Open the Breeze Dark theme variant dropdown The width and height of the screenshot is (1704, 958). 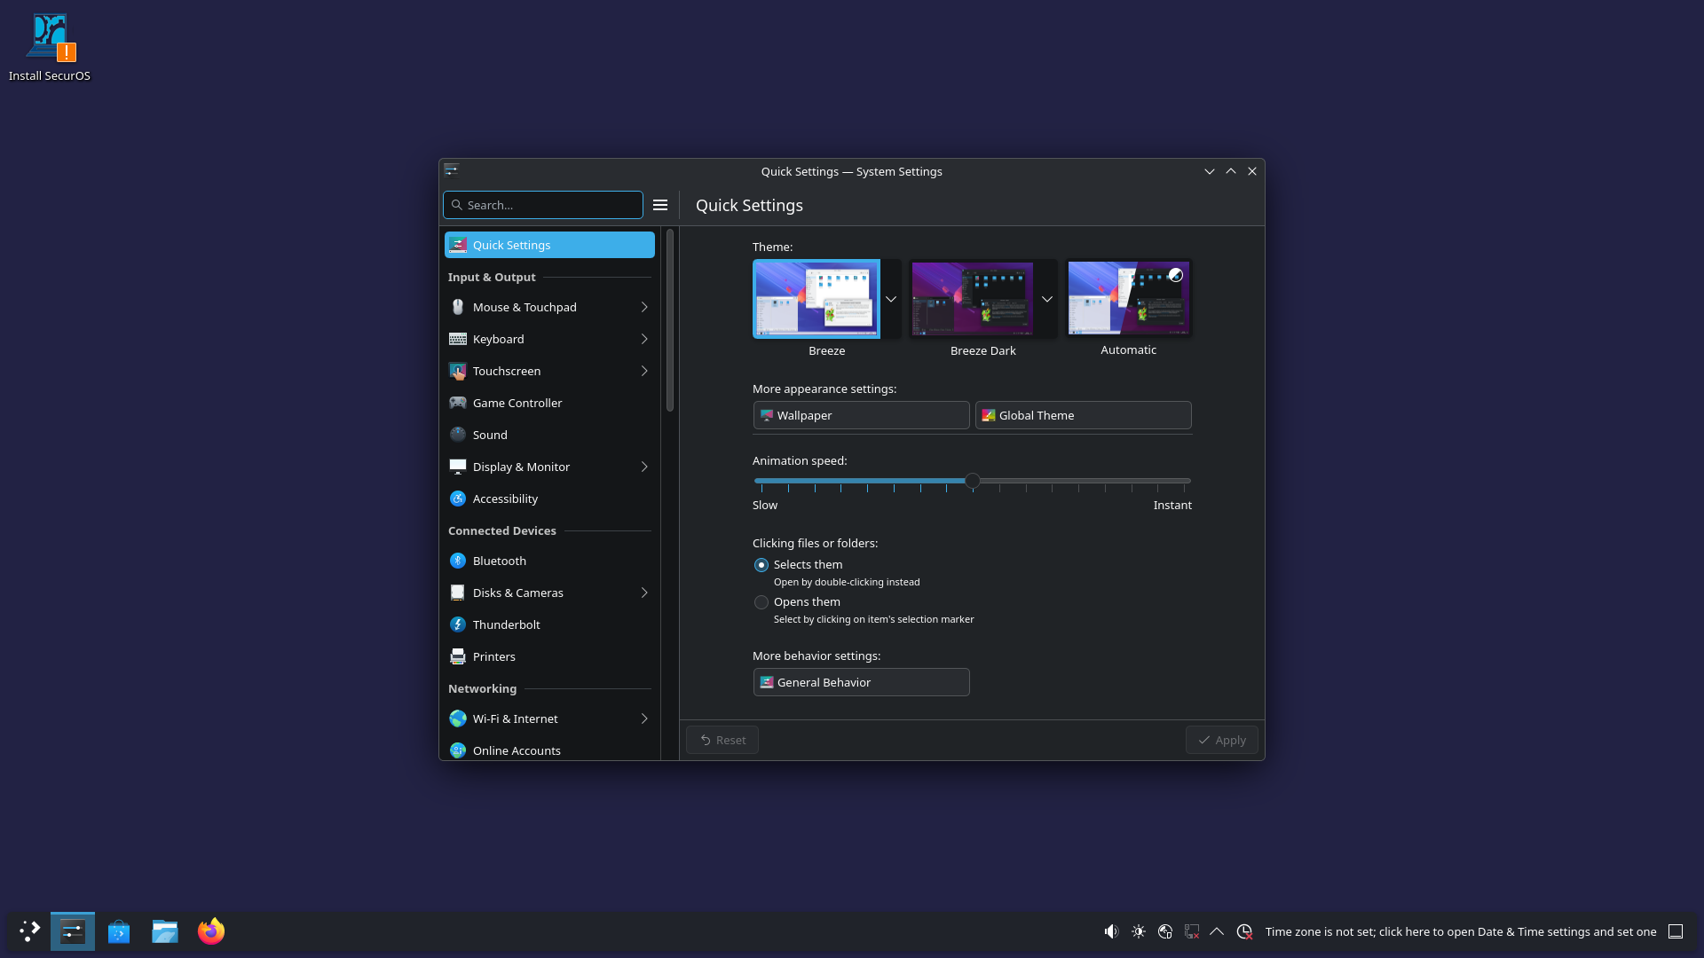1047,299
